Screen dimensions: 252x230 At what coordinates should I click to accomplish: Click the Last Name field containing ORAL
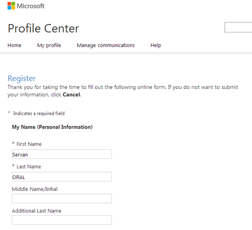(x=62, y=177)
